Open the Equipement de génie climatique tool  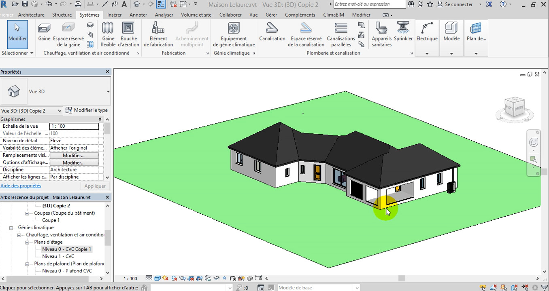point(234,34)
